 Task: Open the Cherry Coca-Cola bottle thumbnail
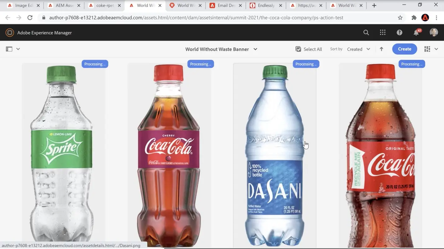[169, 155]
